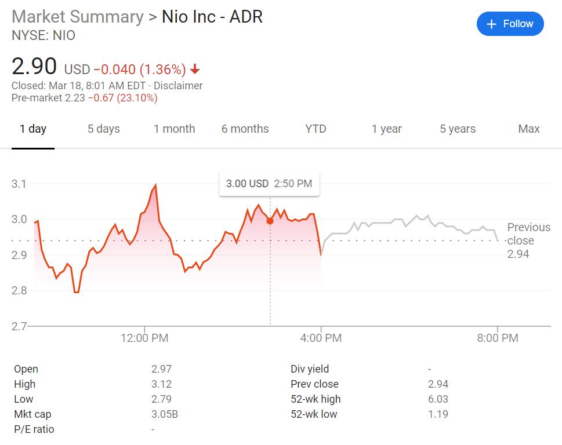Viewport: 562px width, 445px height.
Task: Select the 5 years chart range
Action: click(457, 129)
